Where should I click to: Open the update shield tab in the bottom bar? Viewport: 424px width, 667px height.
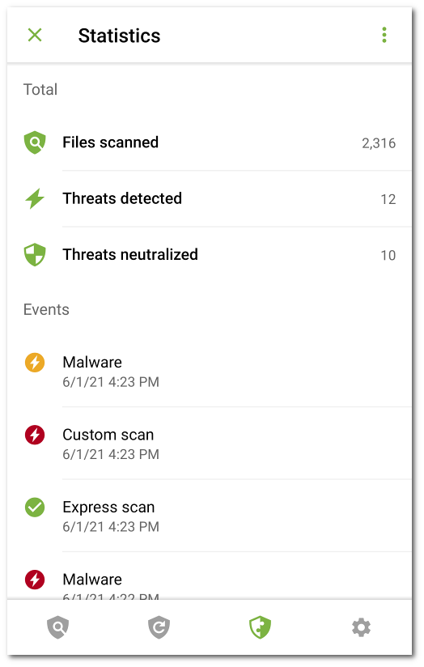pyautogui.click(x=159, y=627)
